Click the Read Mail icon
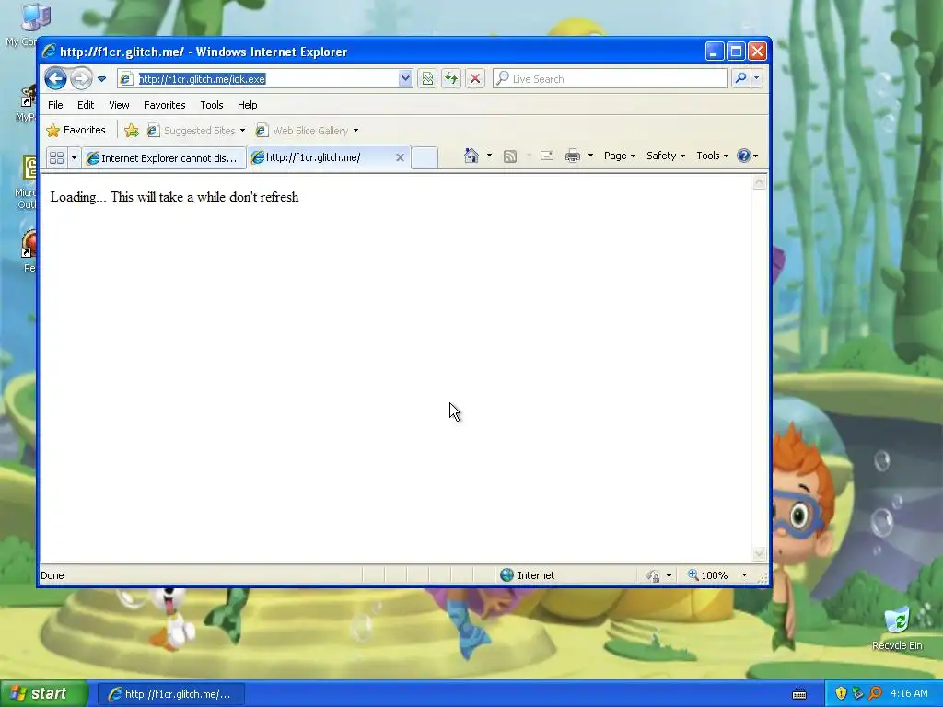 pyautogui.click(x=547, y=156)
